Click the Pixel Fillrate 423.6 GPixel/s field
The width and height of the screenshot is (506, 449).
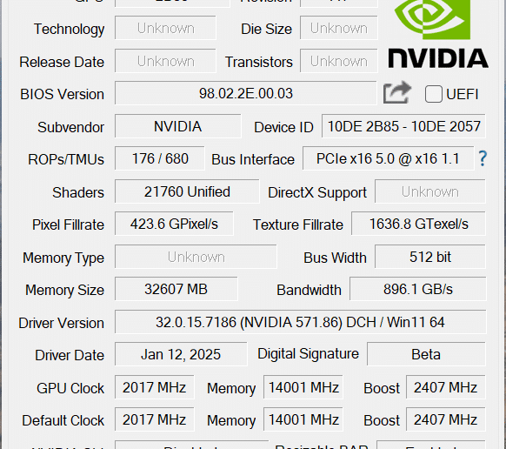pyautogui.click(x=174, y=224)
